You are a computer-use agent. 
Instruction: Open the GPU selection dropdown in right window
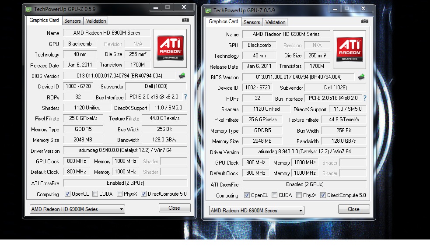[x=257, y=211]
